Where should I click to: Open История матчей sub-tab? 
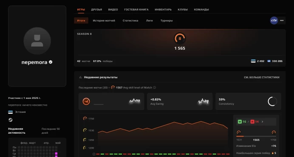[104, 21]
